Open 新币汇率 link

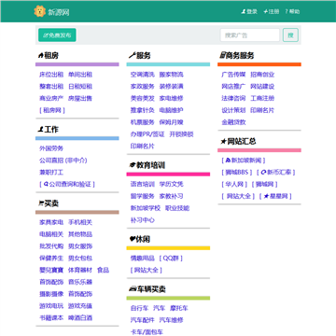click(x=276, y=173)
